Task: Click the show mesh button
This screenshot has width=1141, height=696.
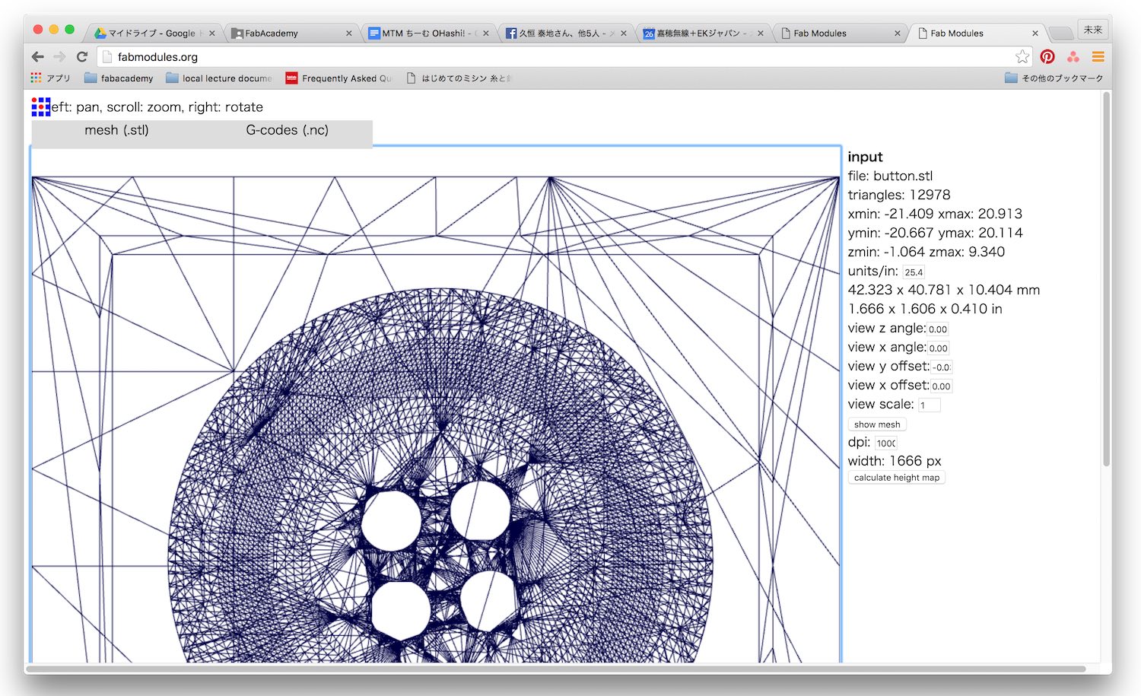Action: click(877, 424)
